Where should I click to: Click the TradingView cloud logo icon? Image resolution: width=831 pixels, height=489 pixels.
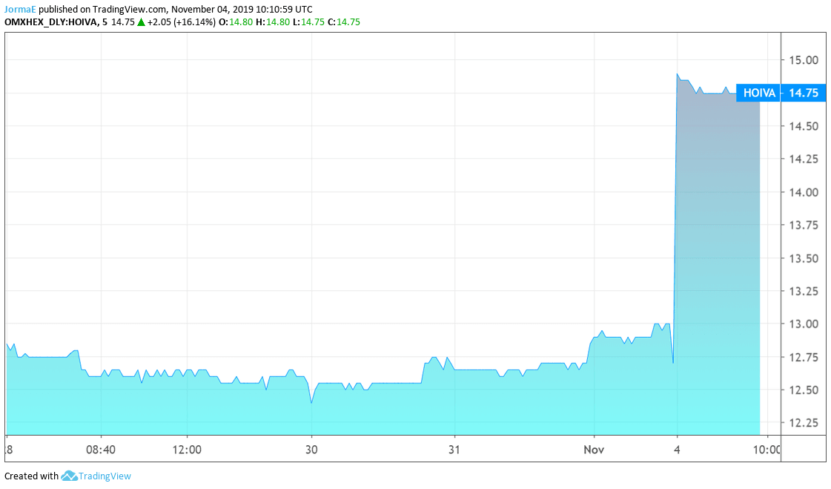pyautogui.click(x=69, y=476)
